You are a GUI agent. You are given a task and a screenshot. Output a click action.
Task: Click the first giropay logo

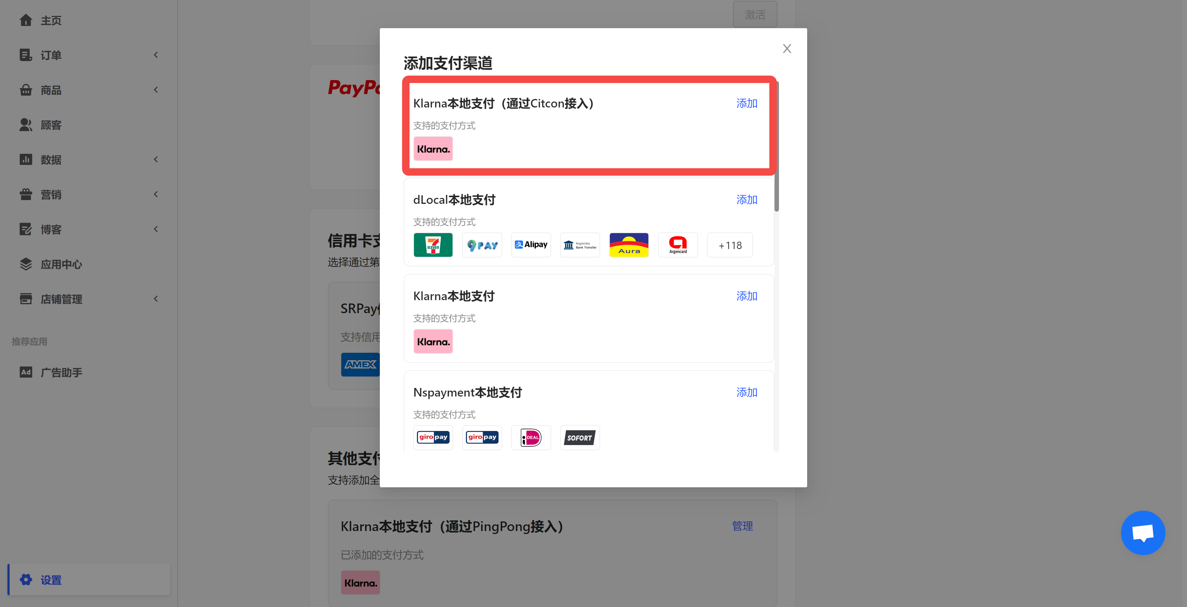(x=433, y=438)
